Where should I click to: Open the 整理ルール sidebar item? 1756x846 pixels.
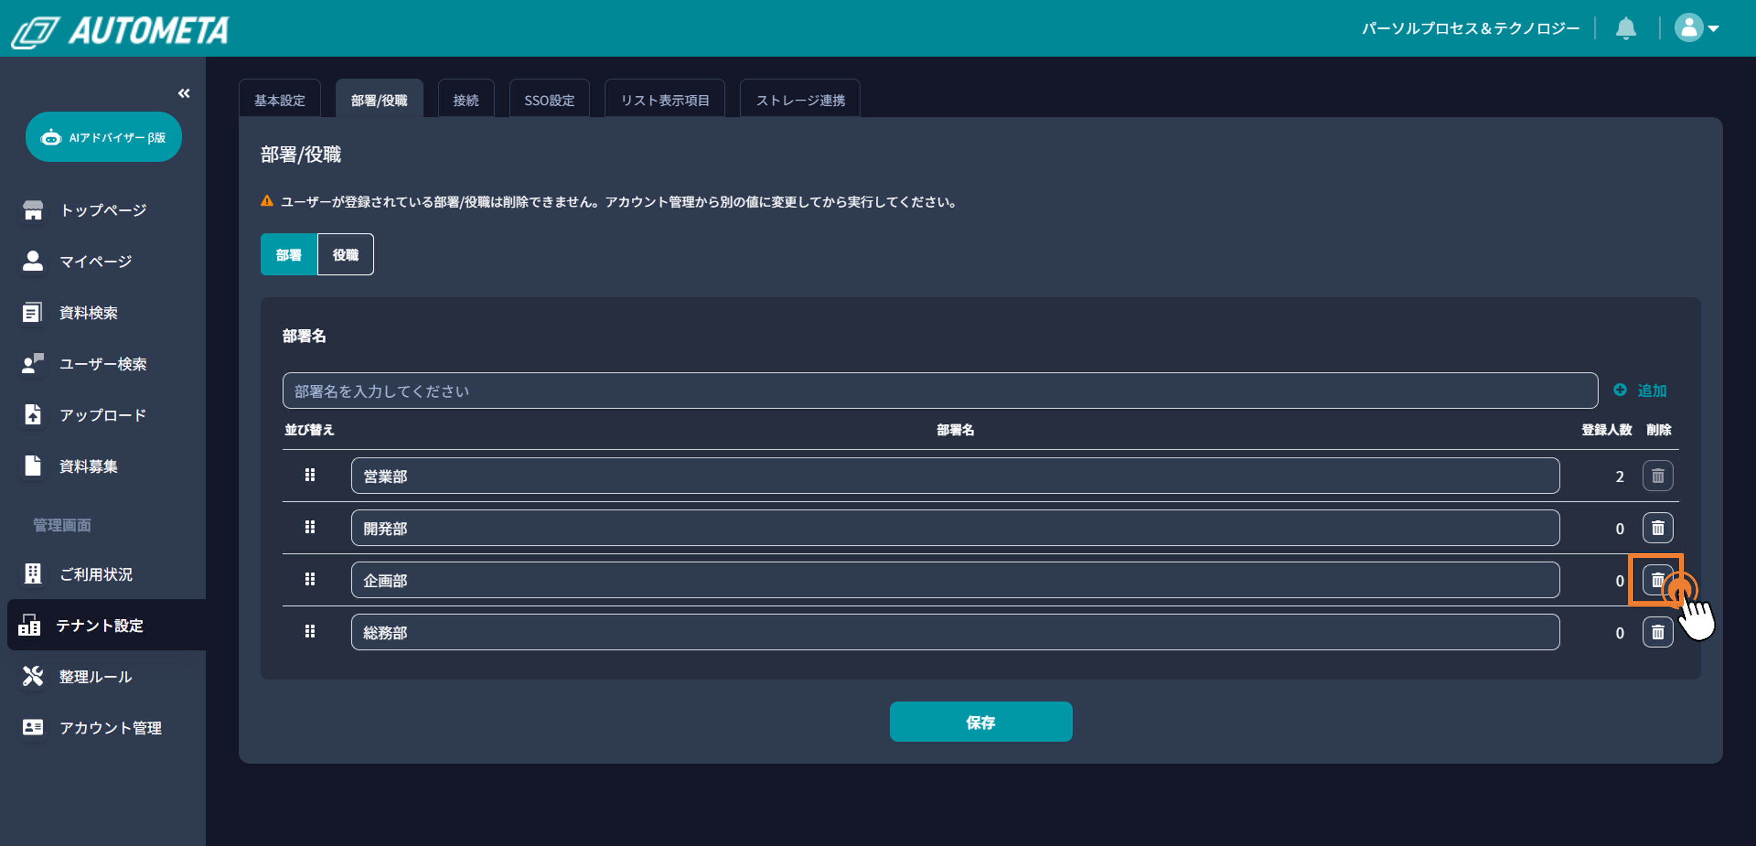tap(95, 677)
